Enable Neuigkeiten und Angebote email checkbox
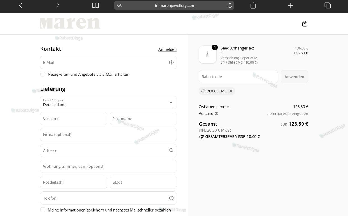 click(x=43, y=74)
